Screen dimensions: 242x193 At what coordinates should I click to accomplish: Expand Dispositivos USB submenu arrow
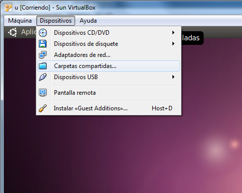tap(173, 77)
